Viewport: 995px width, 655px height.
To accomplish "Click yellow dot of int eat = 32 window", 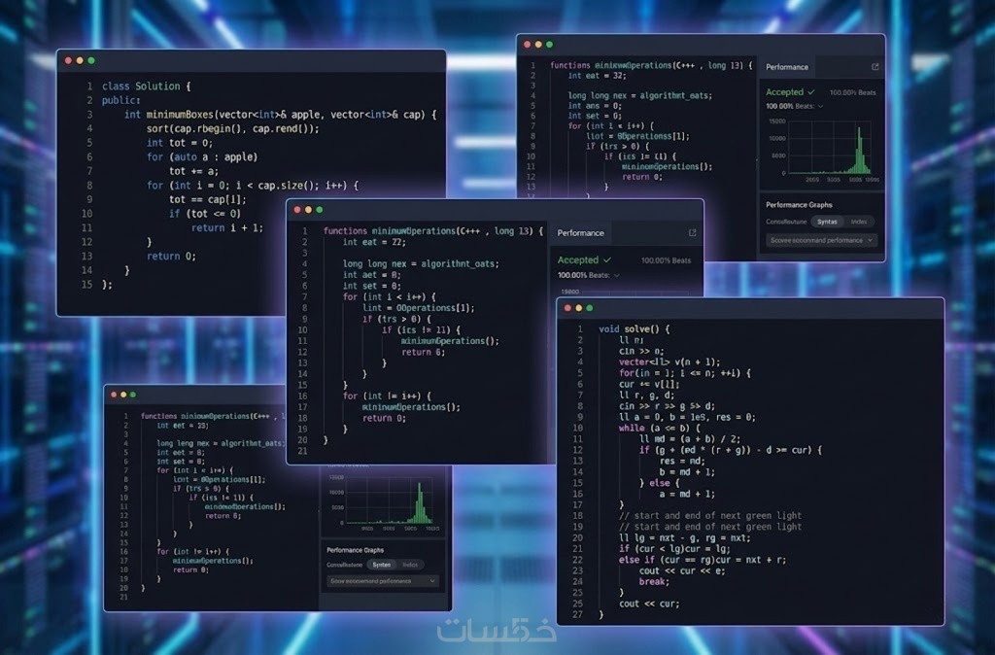I will pos(538,45).
